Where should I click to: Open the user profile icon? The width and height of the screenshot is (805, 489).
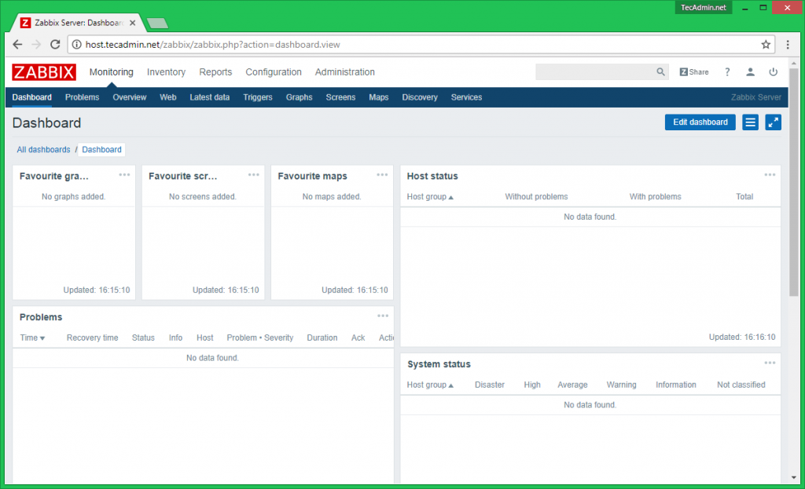pyautogui.click(x=750, y=72)
